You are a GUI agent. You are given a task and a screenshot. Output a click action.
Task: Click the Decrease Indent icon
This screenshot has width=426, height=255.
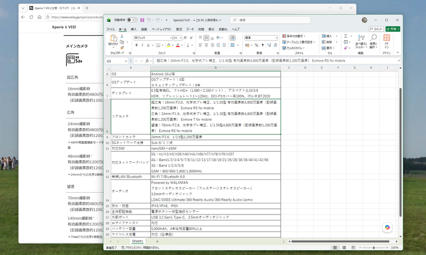click(x=218, y=45)
